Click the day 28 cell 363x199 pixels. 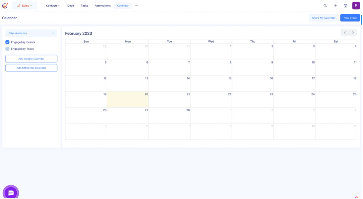[x=169, y=115]
